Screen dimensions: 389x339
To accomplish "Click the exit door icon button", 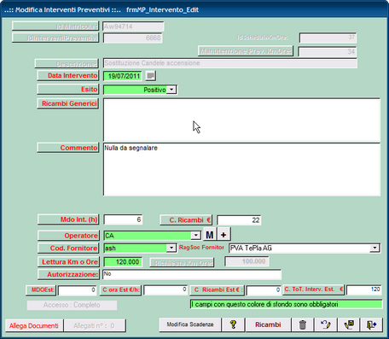I will 371,324.
